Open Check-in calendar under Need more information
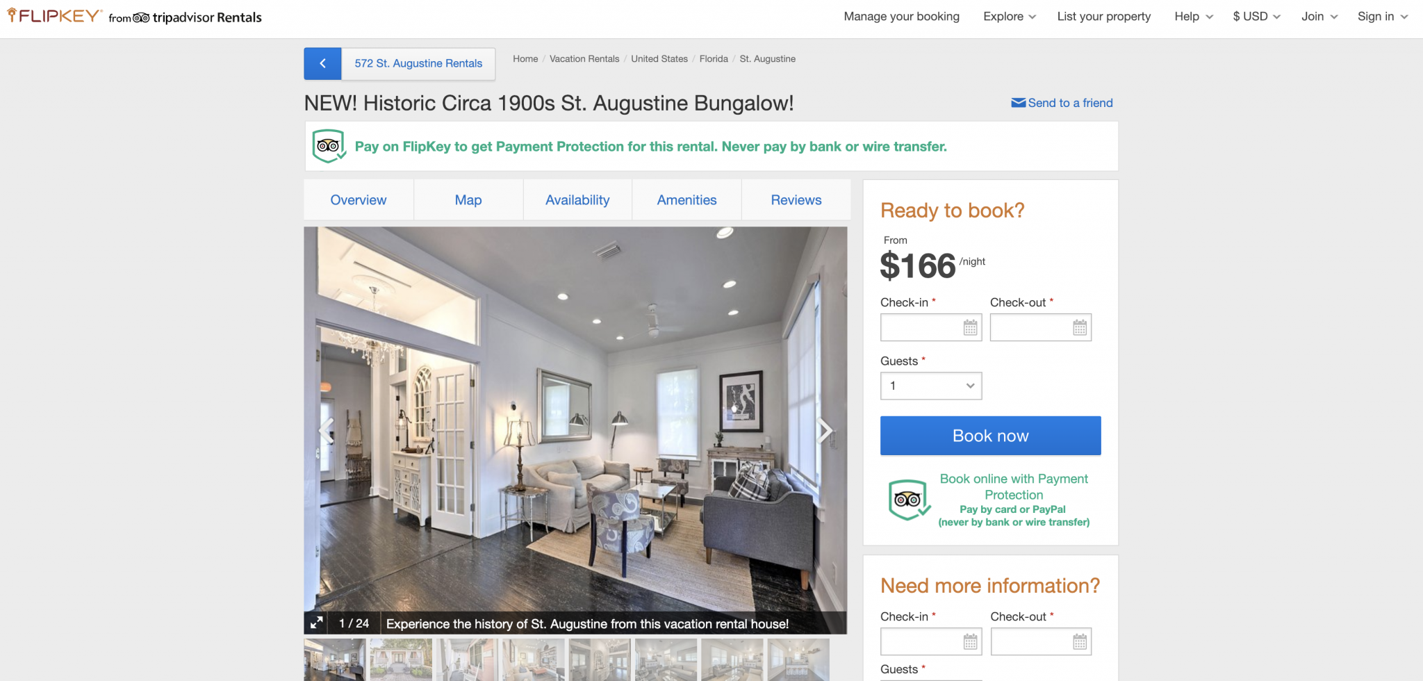Image resolution: width=1423 pixels, height=681 pixels. click(x=971, y=641)
